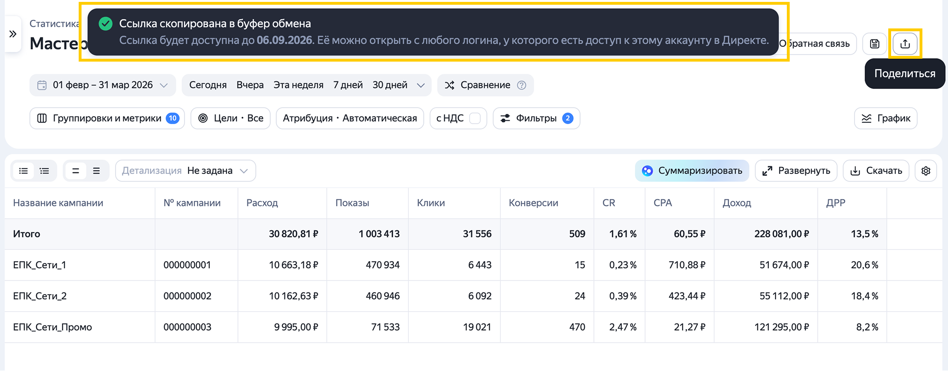This screenshot has height=371, width=948.
Task: Select compact row density icon
Action: 75,171
